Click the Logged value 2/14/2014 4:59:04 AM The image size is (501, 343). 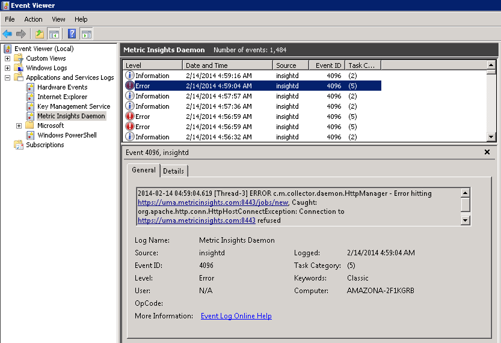(381, 253)
